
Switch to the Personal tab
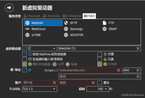[x=32, y=16]
